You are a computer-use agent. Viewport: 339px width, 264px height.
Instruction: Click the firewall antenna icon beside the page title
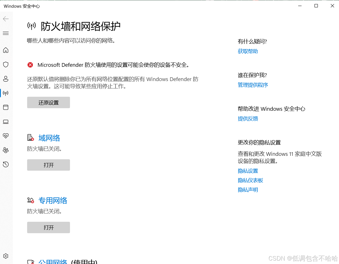pyautogui.click(x=32, y=26)
